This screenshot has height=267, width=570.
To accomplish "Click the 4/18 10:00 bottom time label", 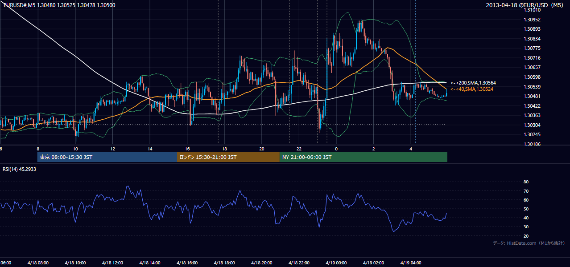I will [75, 263].
